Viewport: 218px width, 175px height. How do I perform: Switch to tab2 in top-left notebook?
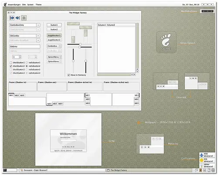coord(17,95)
